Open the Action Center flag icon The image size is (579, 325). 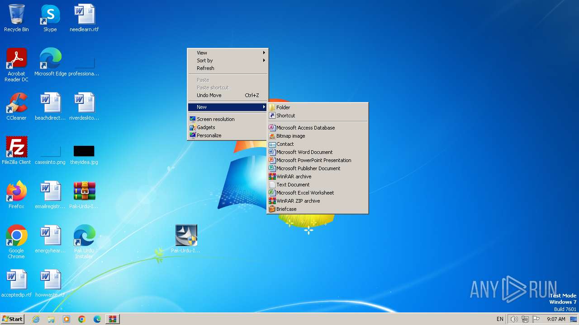pyautogui.click(x=536, y=319)
